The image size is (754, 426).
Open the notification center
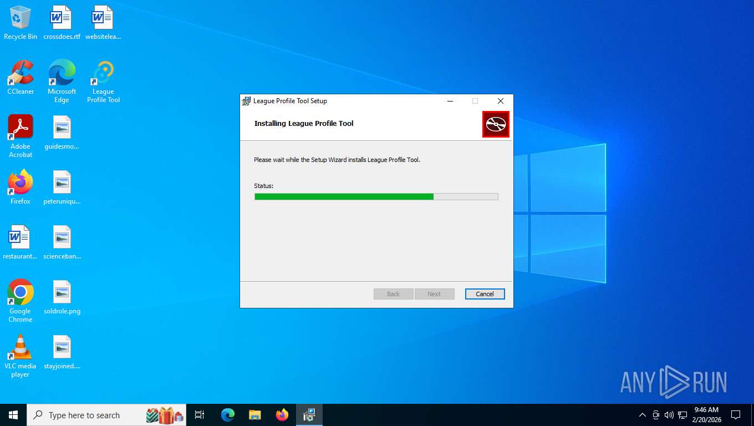coord(736,415)
